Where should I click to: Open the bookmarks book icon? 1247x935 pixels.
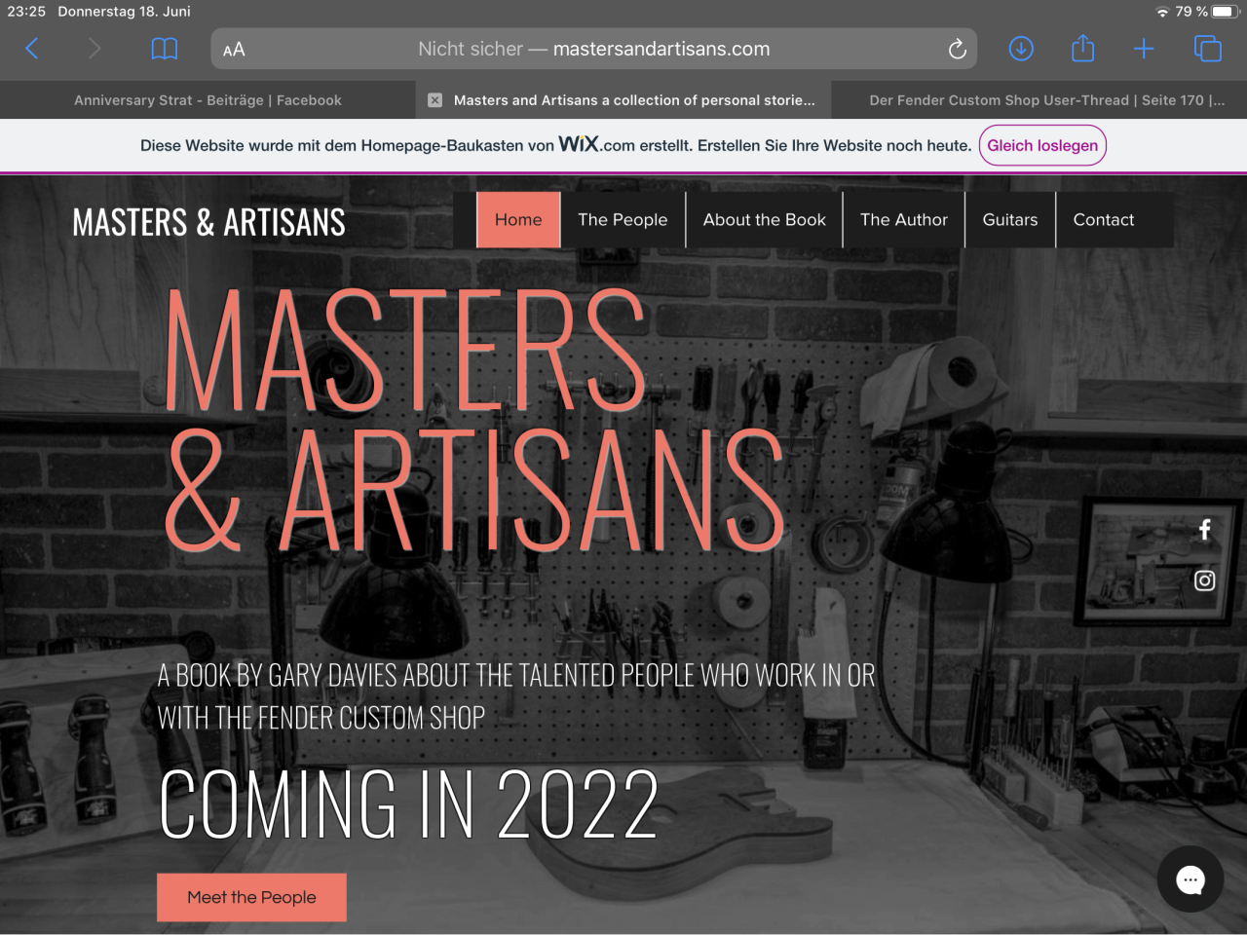(x=165, y=49)
